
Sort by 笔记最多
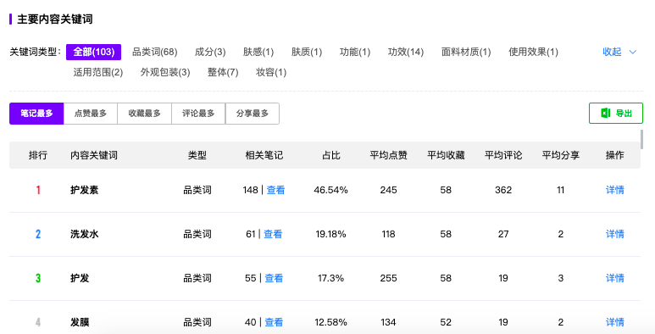click(x=36, y=114)
